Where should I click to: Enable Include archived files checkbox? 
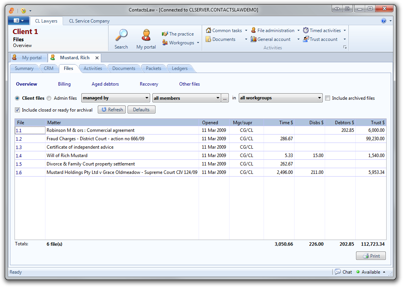[328, 98]
